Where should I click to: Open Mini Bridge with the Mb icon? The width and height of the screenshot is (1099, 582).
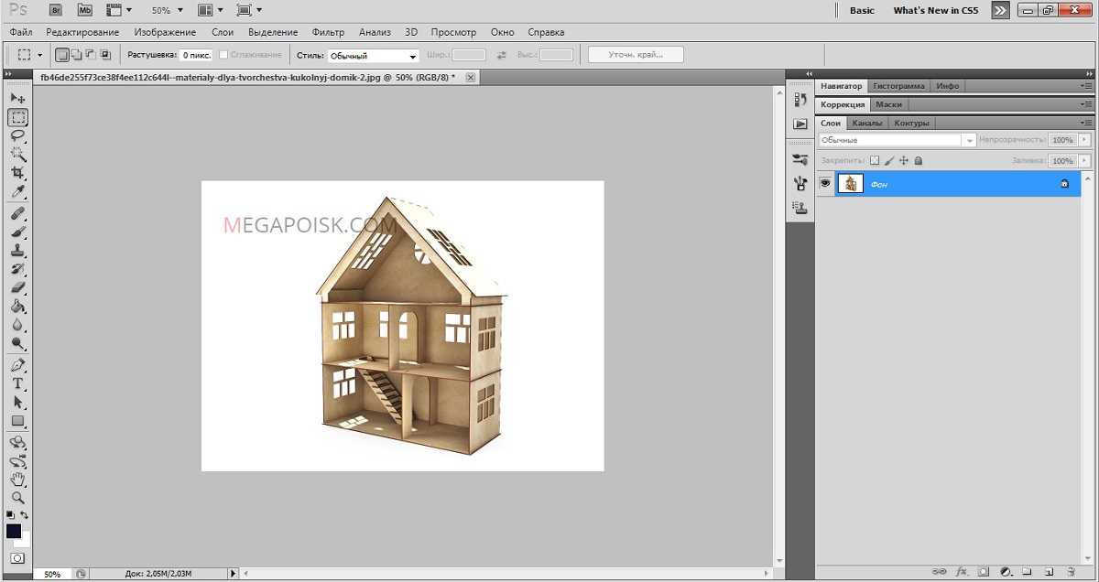click(85, 10)
